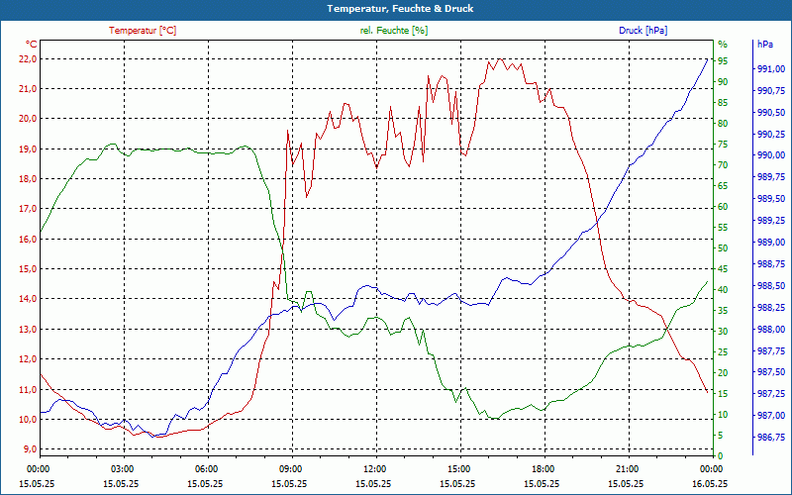Click pressure axis value '989,75'
Viewport: 792px width, 495px height.
coord(771,177)
